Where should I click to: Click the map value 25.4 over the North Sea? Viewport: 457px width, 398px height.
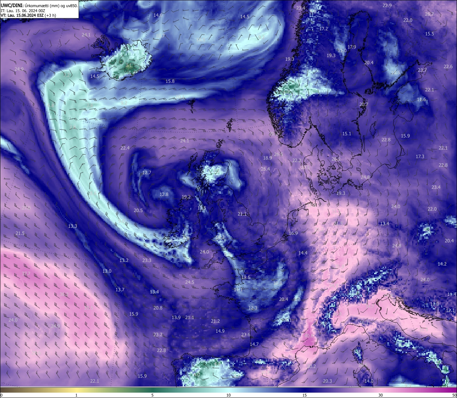tap(265, 169)
